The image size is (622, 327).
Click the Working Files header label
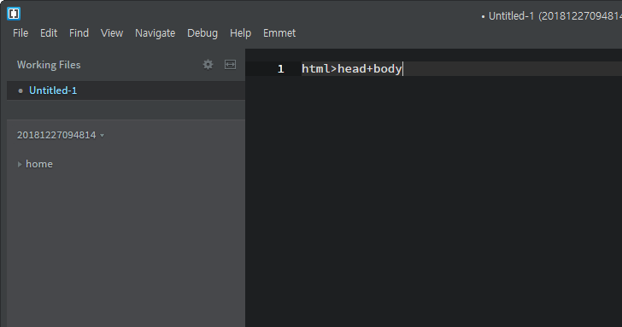[x=49, y=65]
